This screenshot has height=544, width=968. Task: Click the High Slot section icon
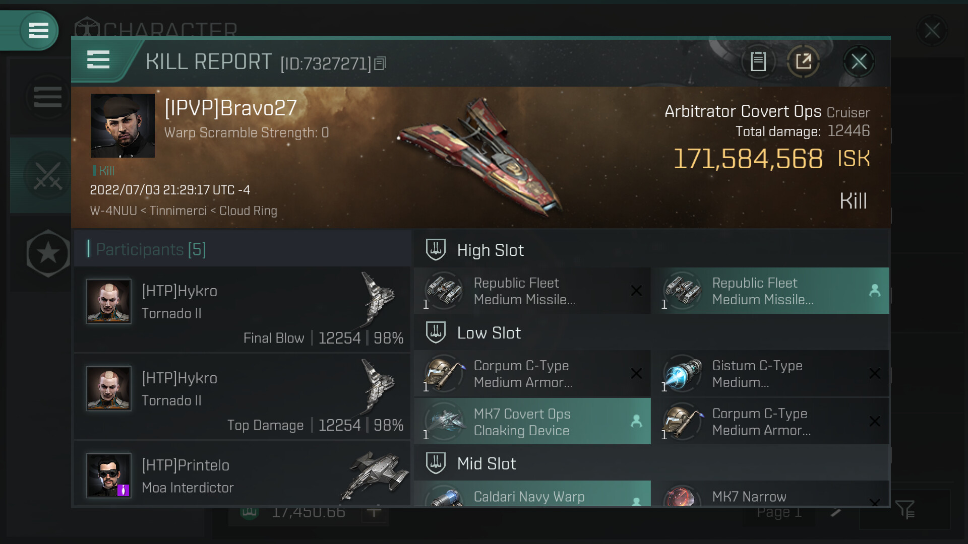tap(436, 250)
